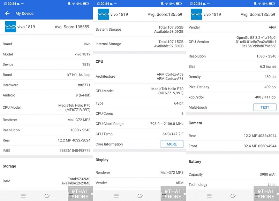Select the System Storage row

point(139,29)
